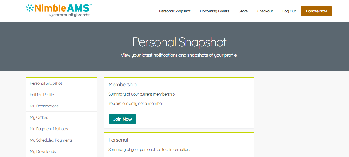Click the Membership card heading
Viewport: 349px width, 157px height.
pyautogui.click(x=123, y=85)
